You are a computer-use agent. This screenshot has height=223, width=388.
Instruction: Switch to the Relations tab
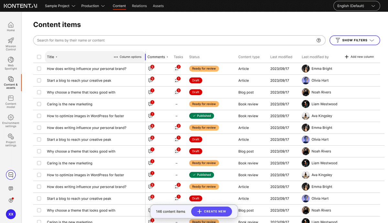139,6
